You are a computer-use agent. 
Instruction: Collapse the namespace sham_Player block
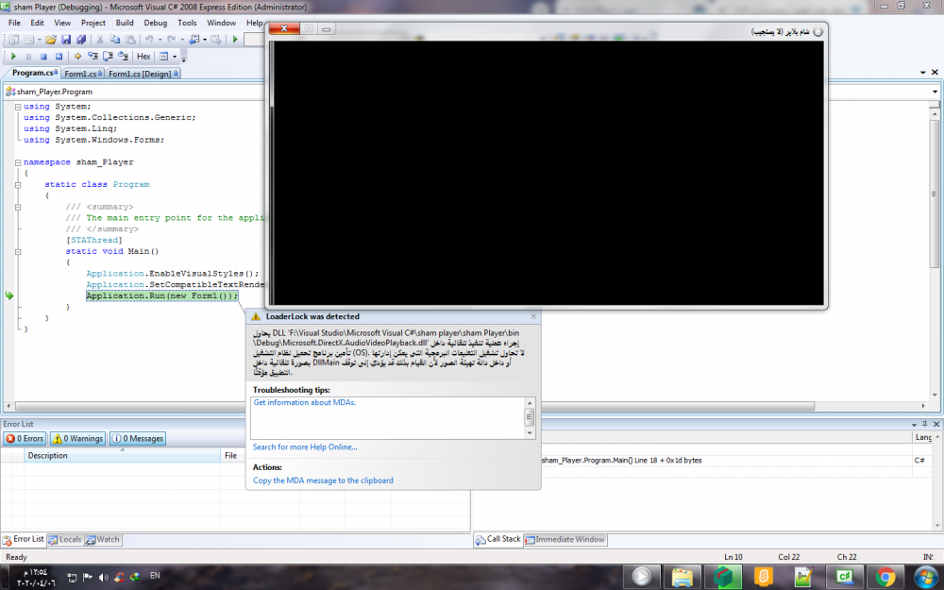[x=17, y=162]
